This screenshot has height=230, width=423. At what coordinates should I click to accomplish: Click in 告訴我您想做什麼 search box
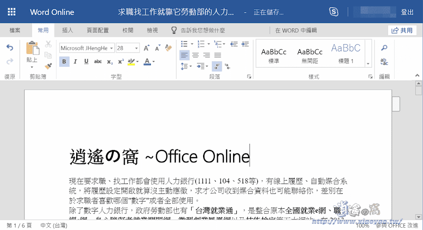(x=203, y=31)
